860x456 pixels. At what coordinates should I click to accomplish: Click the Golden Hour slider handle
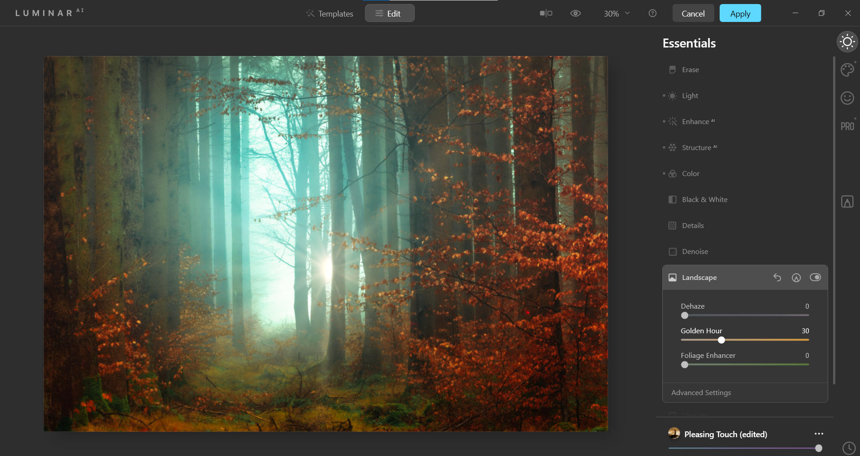[x=721, y=340]
